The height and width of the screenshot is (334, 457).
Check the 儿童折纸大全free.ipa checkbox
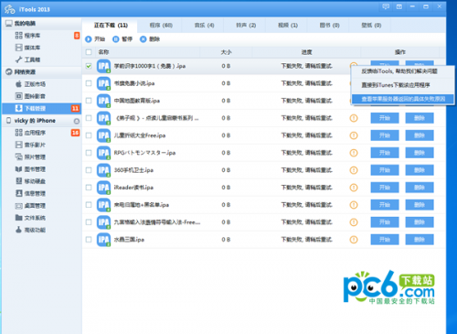pyautogui.click(x=89, y=135)
